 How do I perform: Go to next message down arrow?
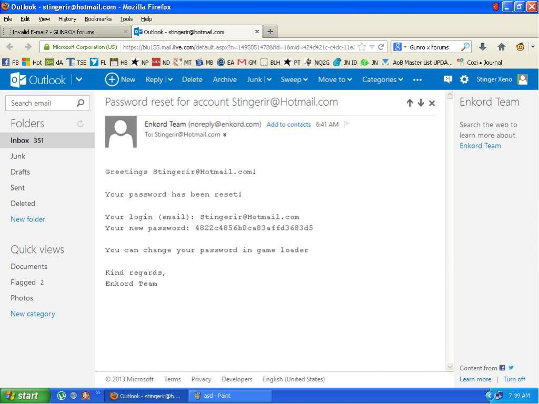pos(421,103)
